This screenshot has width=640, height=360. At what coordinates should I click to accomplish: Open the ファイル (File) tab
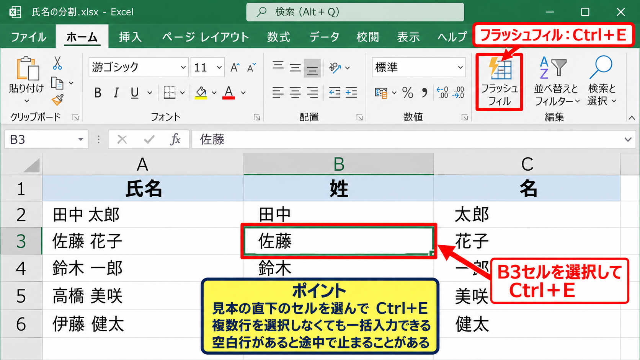point(28,37)
